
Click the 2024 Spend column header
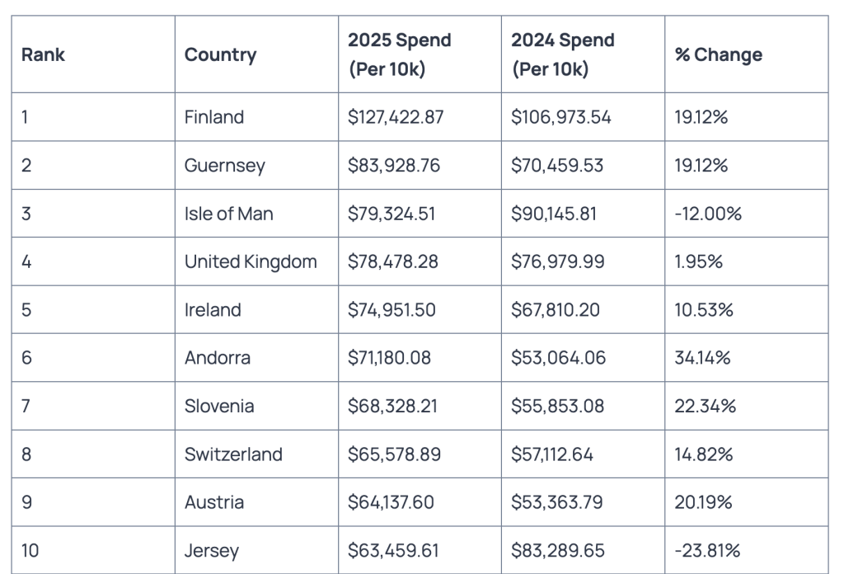[x=562, y=55]
